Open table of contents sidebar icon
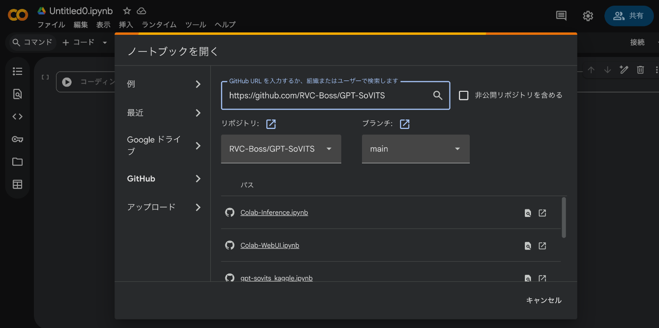 point(17,71)
